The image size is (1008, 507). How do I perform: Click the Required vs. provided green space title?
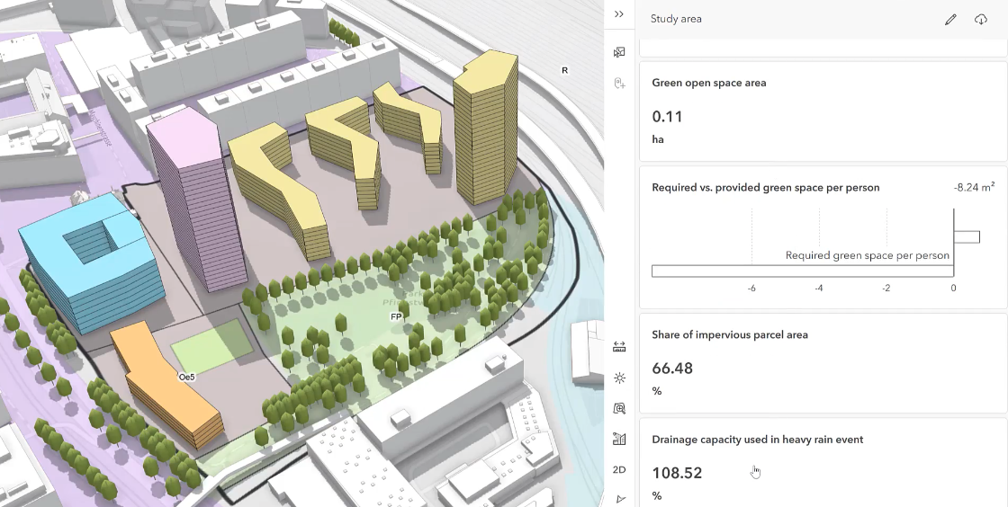point(766,188)
